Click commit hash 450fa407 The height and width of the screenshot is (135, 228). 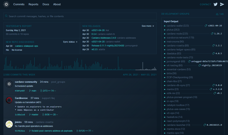20,91
